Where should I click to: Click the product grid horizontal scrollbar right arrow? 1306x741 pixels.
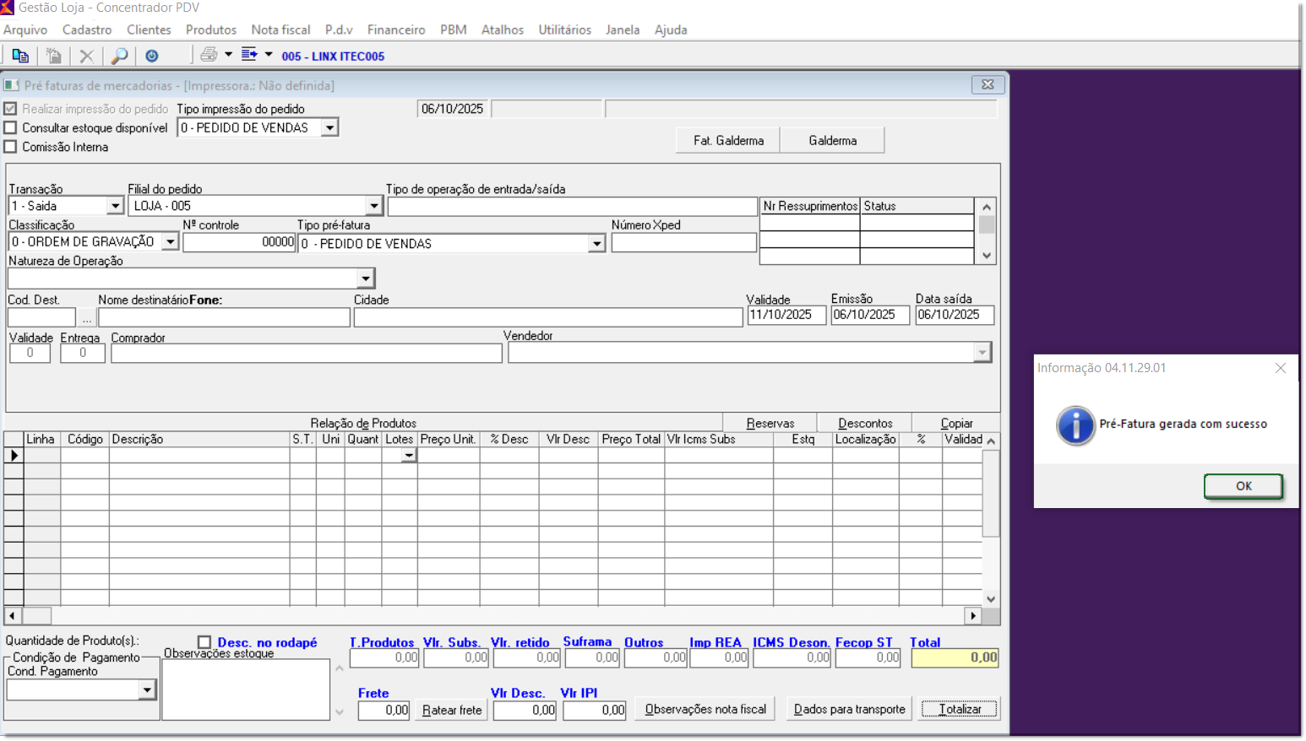(x=973, y=616)
